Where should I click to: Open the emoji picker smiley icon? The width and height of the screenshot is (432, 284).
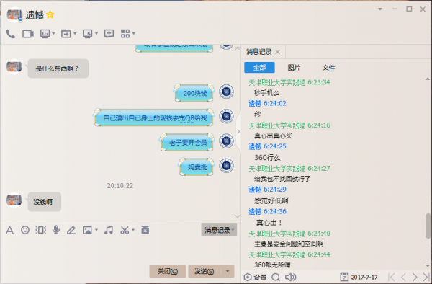[x=25, y=230]
